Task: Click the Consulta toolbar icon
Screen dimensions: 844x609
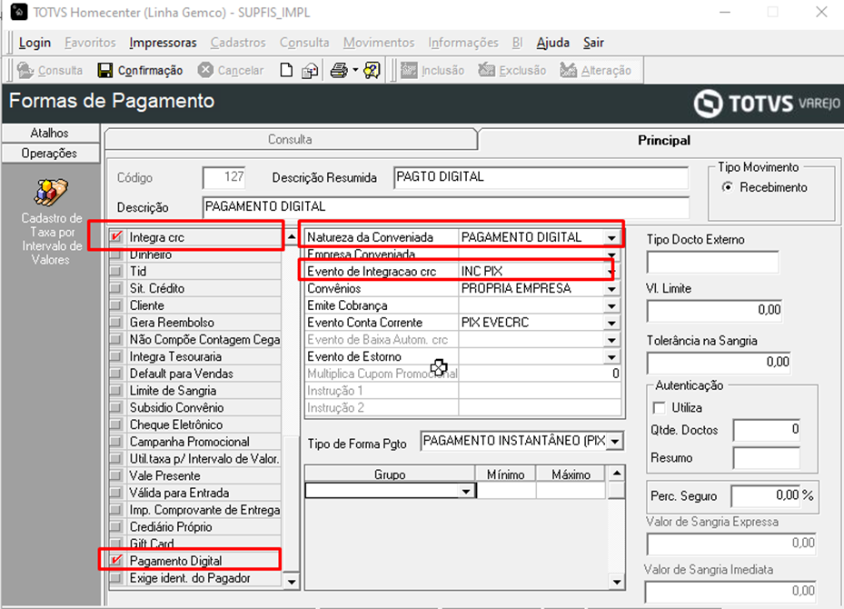Action: pos(25,70)
